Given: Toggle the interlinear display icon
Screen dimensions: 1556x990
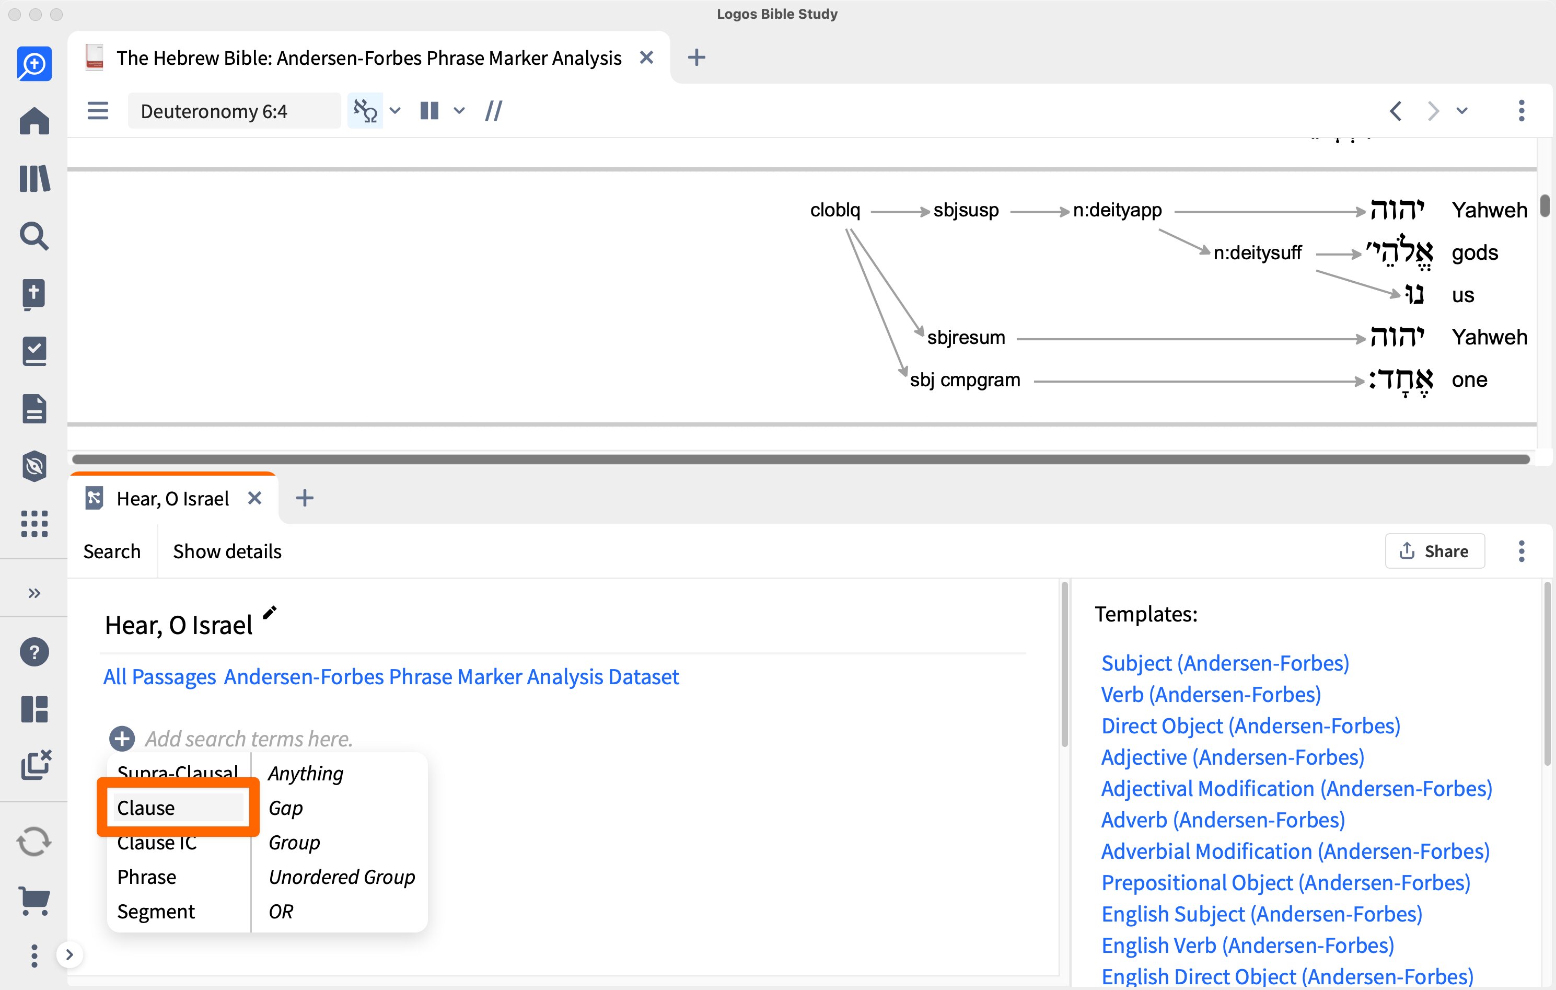Looking at the screenshot, I should click(x=365, y=111).
